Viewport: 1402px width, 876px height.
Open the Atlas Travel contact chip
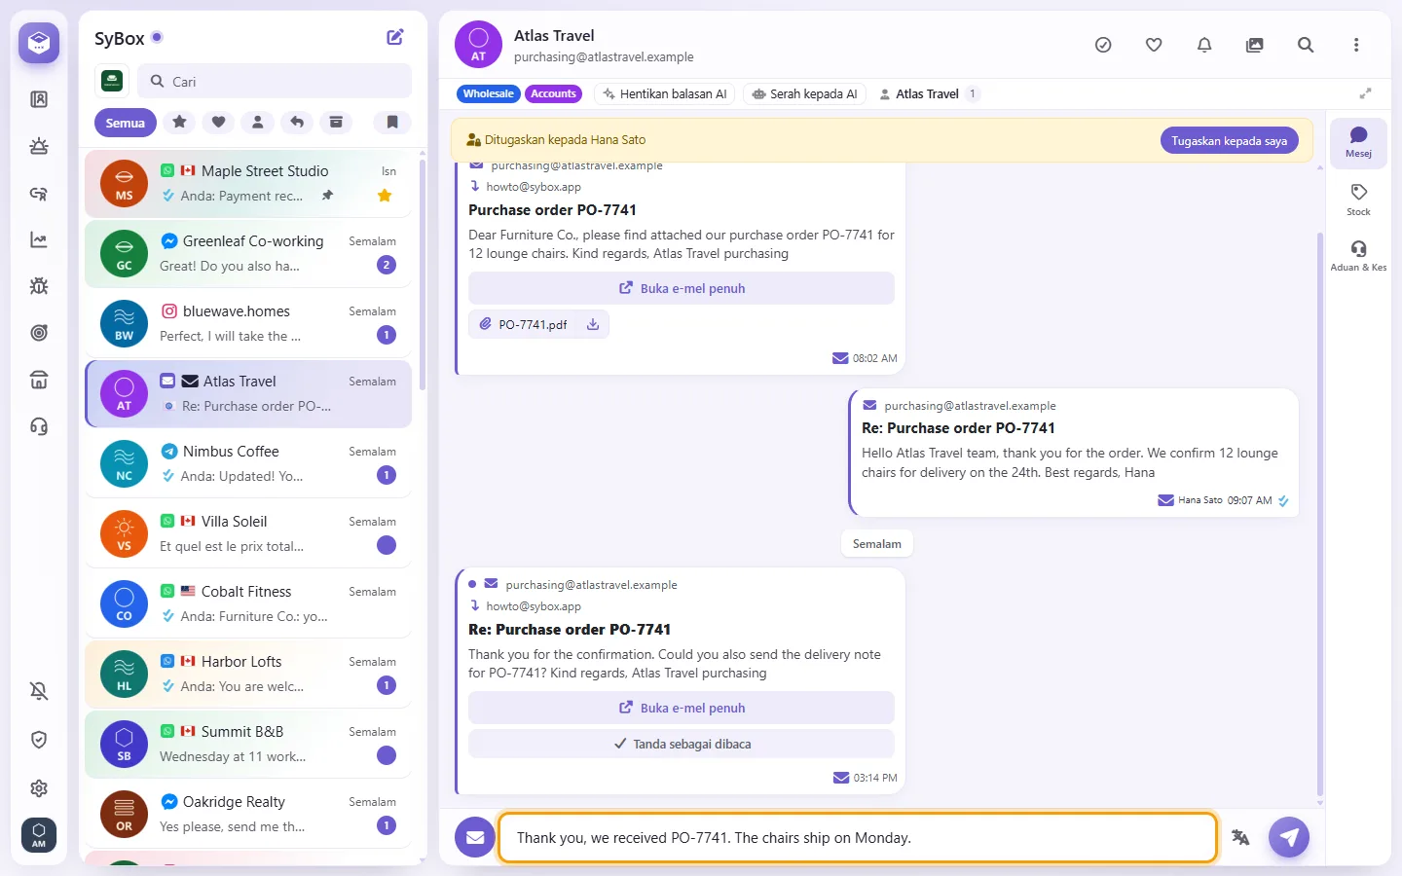click(929, 93)
